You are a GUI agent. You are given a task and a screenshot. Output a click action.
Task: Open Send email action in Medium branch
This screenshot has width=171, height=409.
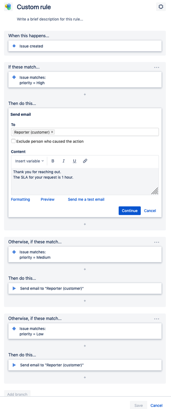tap(85, 289)
